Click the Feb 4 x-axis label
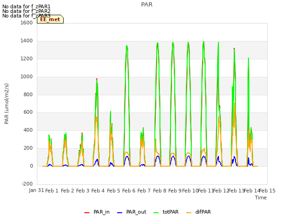This screenshot has height=221, width=295. (x=98, y=191)
